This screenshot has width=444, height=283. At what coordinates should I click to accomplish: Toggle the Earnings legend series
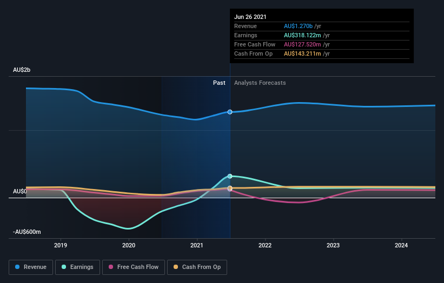(77, 267)
